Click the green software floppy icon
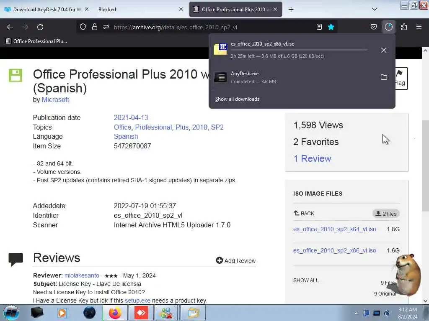The image size is (429, 321). [x=16, y=75]
